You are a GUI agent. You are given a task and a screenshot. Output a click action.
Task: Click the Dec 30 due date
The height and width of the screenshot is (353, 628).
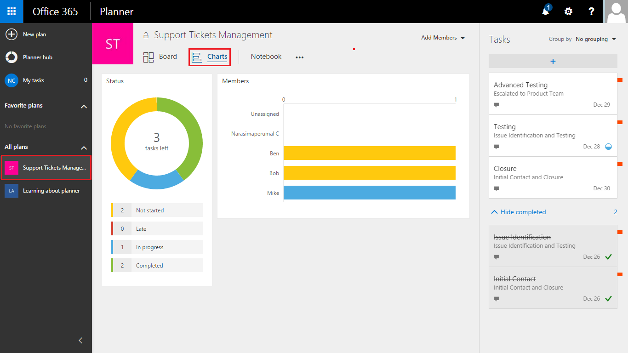601,188
